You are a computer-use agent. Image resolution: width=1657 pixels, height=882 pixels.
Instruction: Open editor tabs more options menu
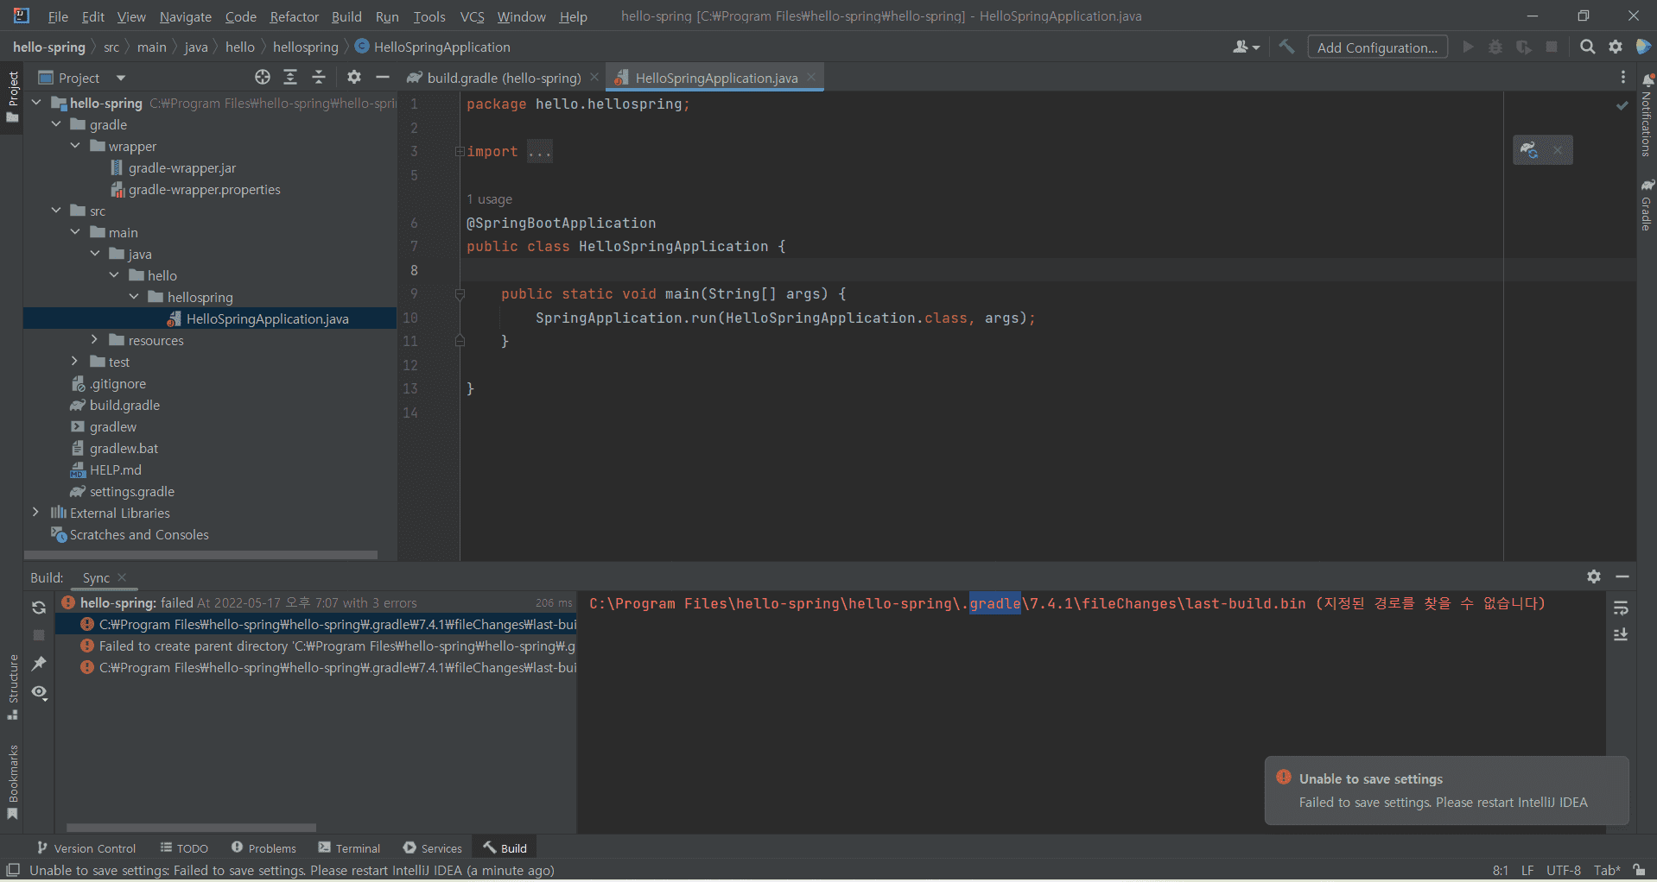click(x=1623, y=78)
